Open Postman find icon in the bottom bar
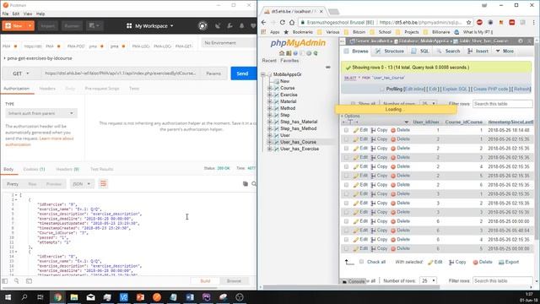 tap(17, 281)
